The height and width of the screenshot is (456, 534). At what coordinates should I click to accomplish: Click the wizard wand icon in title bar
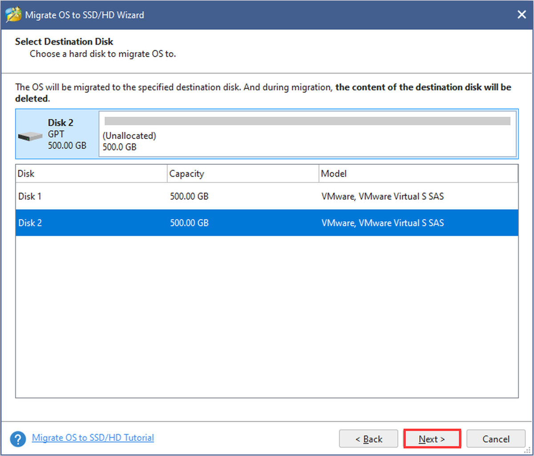coord(13,15)
